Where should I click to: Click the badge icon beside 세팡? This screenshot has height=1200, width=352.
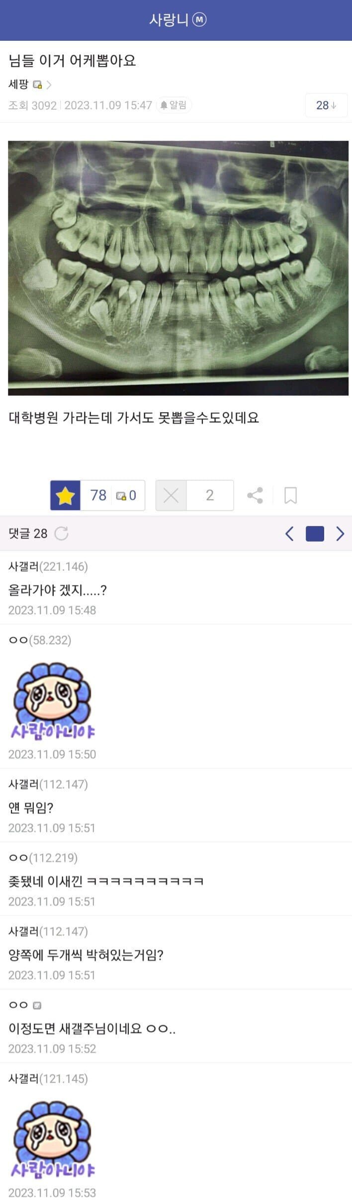click(37, 85)
